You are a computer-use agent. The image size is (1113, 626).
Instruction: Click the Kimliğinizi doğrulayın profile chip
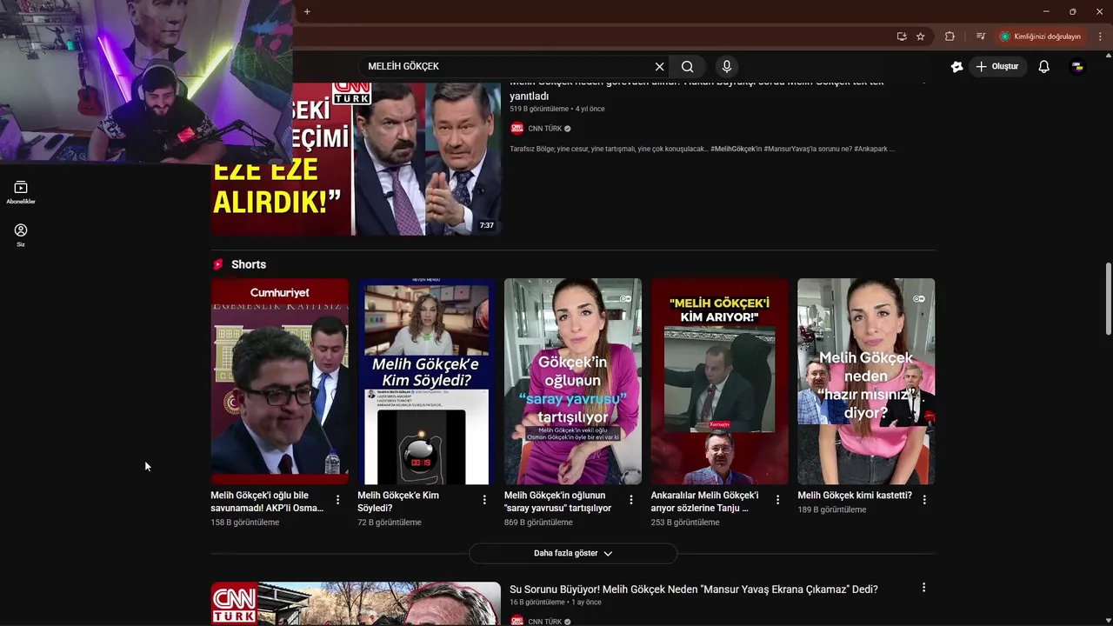(1041, 37)
